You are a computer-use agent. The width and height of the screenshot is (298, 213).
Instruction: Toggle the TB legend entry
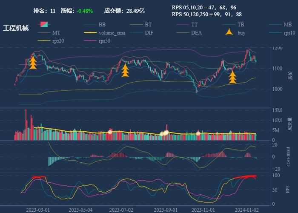233,25
